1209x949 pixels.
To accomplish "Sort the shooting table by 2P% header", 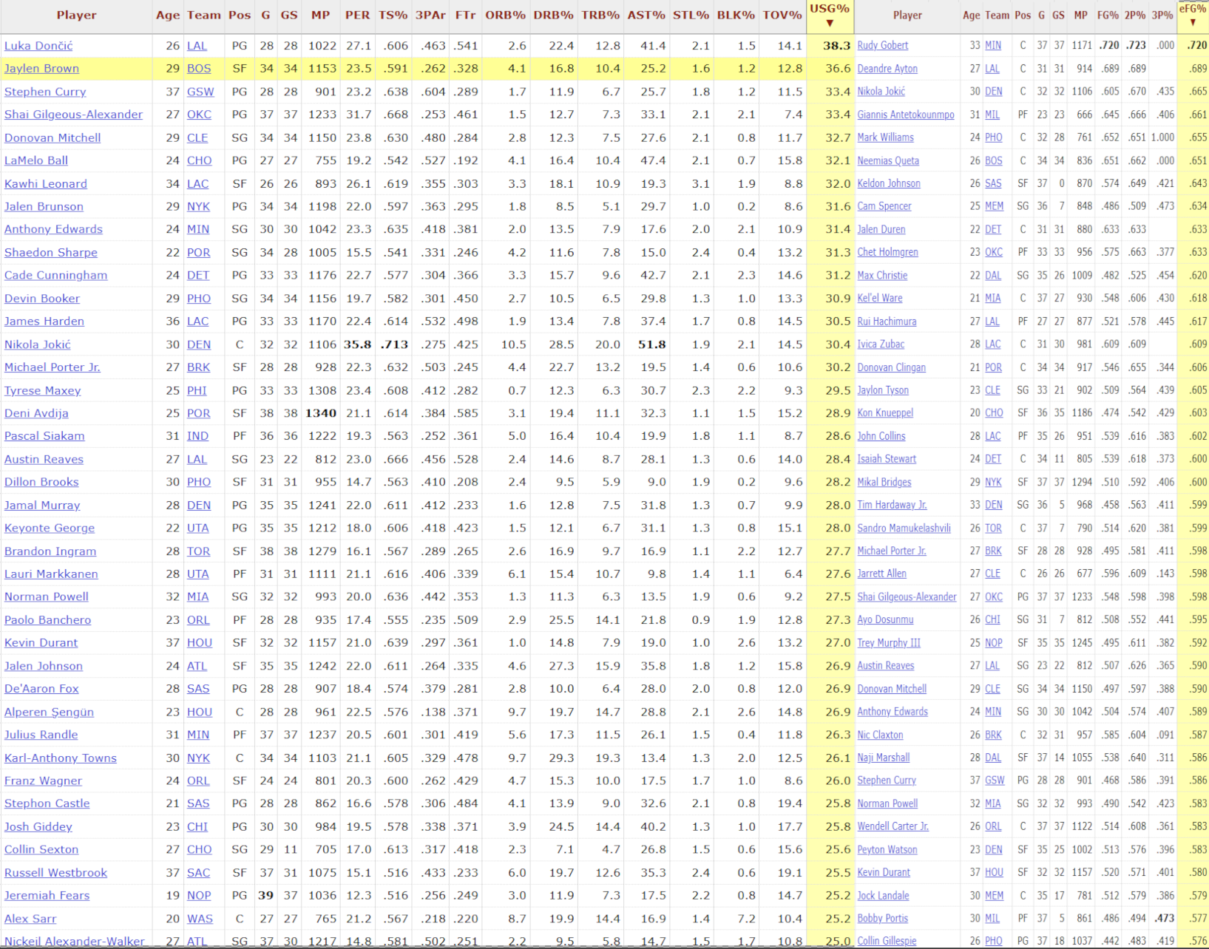I will (x=1134, y=15).
